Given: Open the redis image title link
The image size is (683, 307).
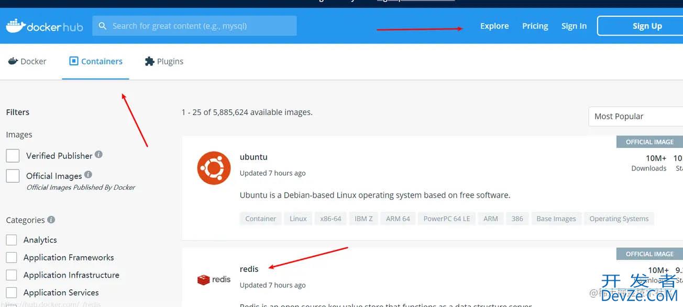Looking at the screenshot, I should coord(249,269).
